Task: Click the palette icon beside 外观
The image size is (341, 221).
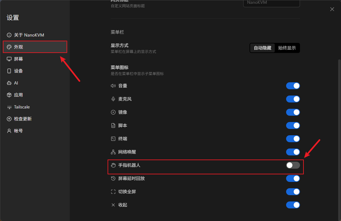Action: click(x=9, y=47)
